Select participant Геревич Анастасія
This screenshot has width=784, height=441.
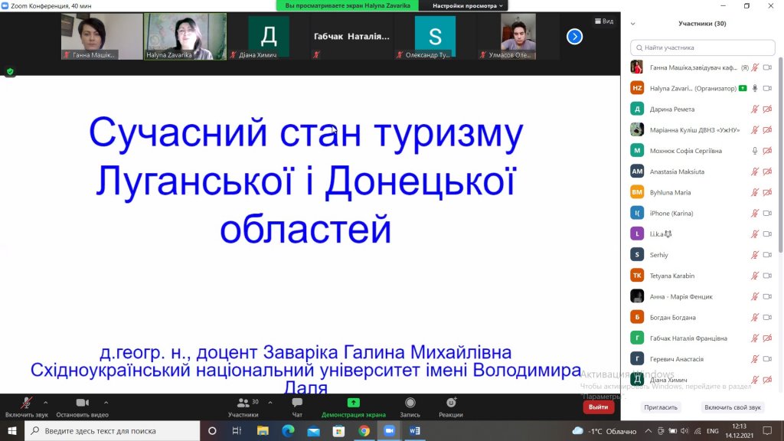tap(701, 359)
